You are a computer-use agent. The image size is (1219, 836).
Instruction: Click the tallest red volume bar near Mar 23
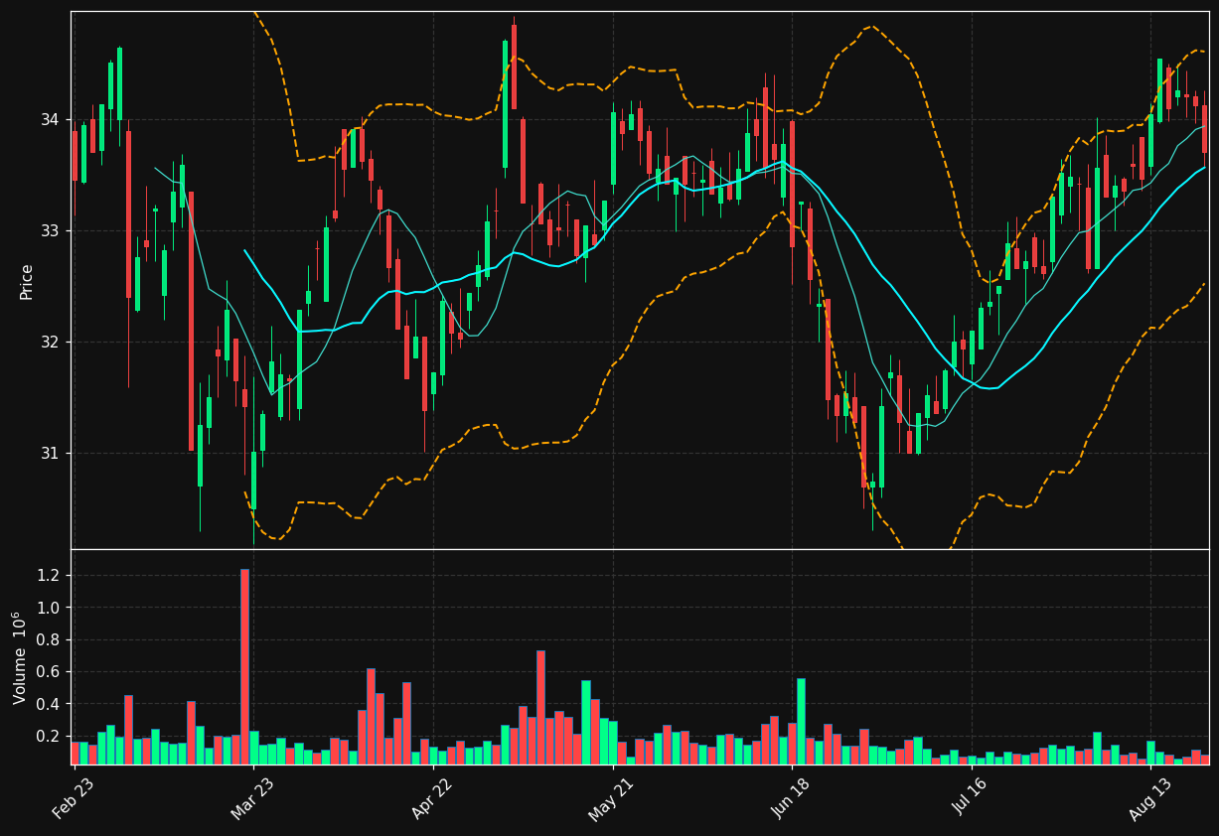click(x=244, y=666)
